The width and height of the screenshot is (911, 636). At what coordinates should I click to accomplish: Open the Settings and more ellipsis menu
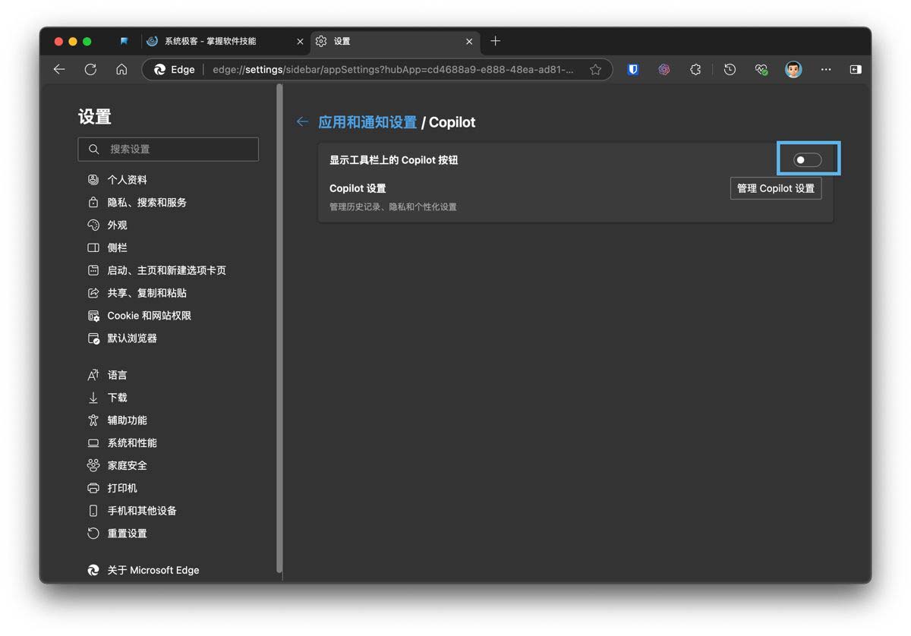coord(826,69)
